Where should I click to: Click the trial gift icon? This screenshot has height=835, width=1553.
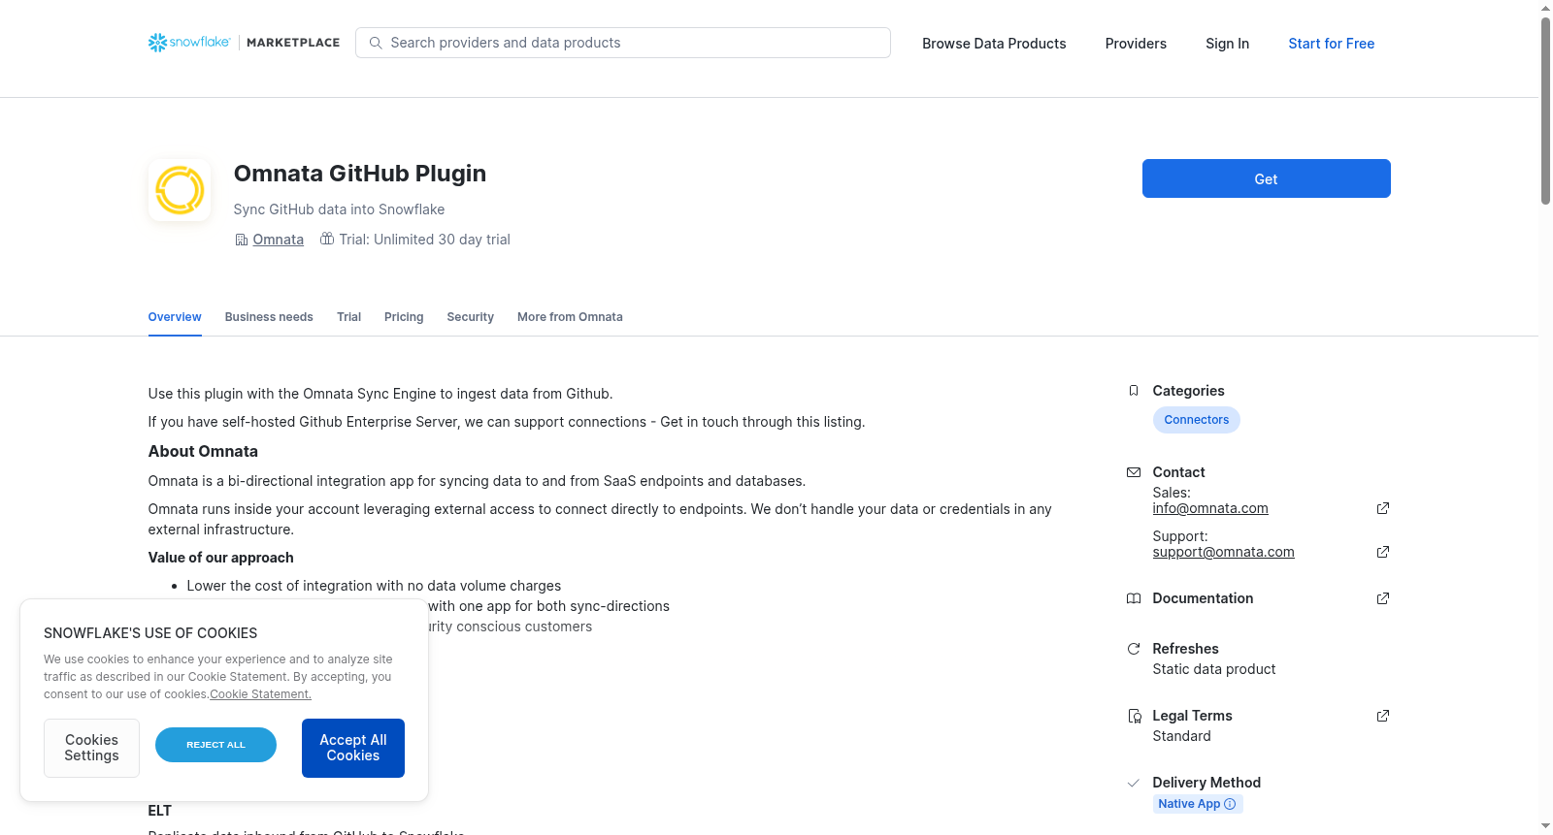(327, 239)
